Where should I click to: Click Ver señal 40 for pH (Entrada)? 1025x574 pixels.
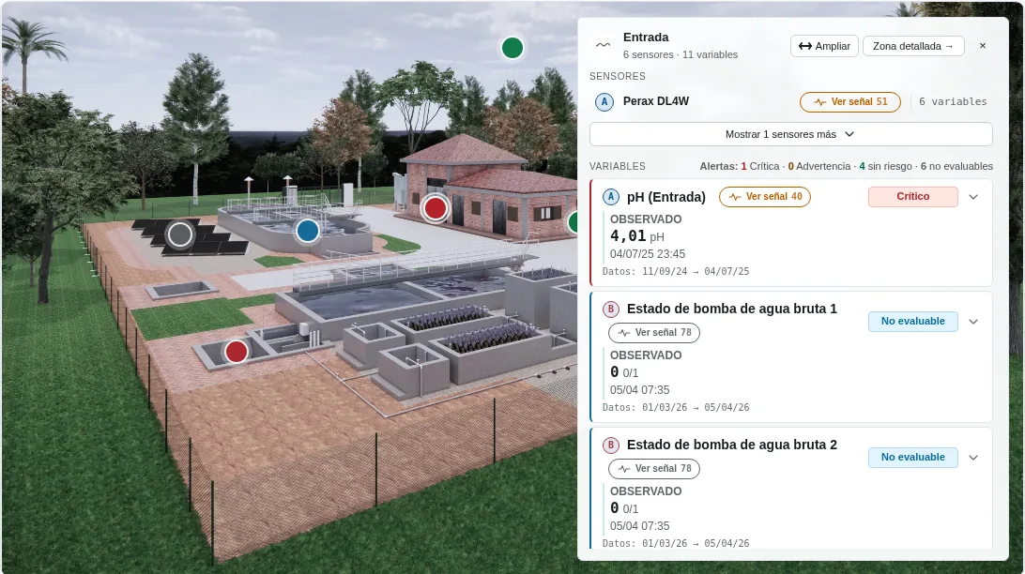(x=765, y=197)
